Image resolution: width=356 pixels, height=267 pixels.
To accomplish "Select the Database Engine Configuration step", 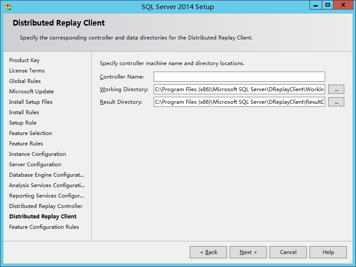I will tap(46, 175).
